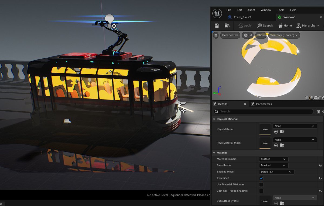Open Search in the material editor toolbar
This screenshot has height=206, width=324.
coord(265,25)
